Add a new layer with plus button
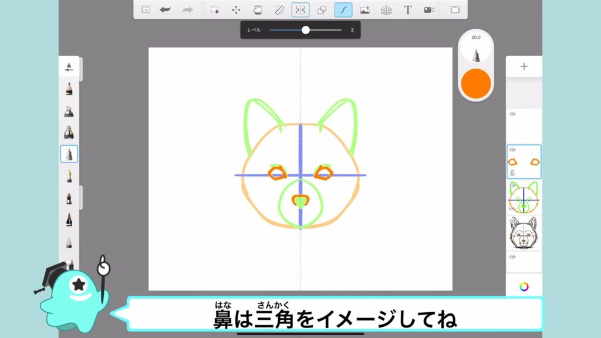The image size is (601, 338). pos(524,66)
